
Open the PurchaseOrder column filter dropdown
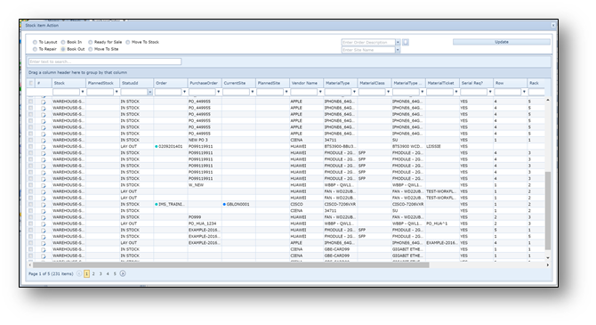(218, 92)
